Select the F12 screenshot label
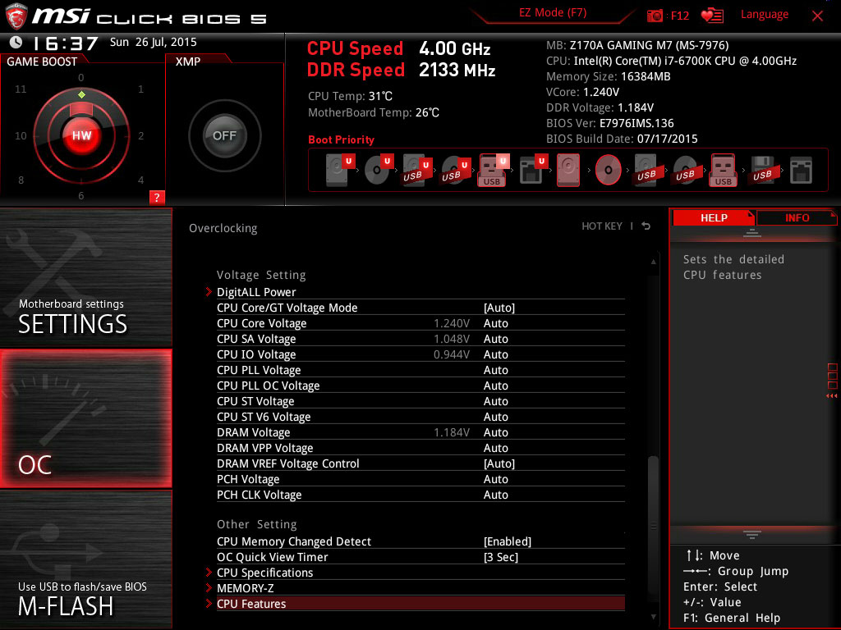This screenshot has width=841, height=630. coord(679,16)
